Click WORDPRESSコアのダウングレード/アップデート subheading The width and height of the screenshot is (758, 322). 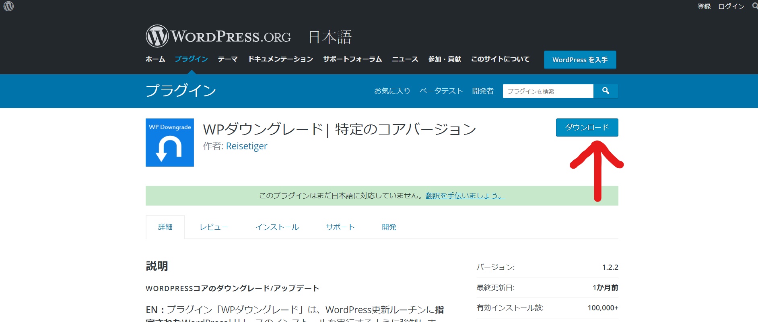[233, 288]
